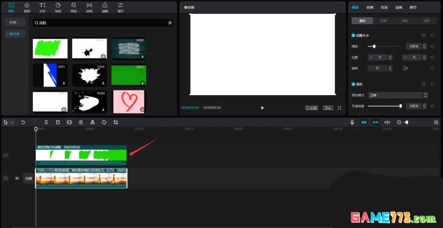Click the 封面 cover button
Viewport: 443px width, 228px height.
coord(28,178)
